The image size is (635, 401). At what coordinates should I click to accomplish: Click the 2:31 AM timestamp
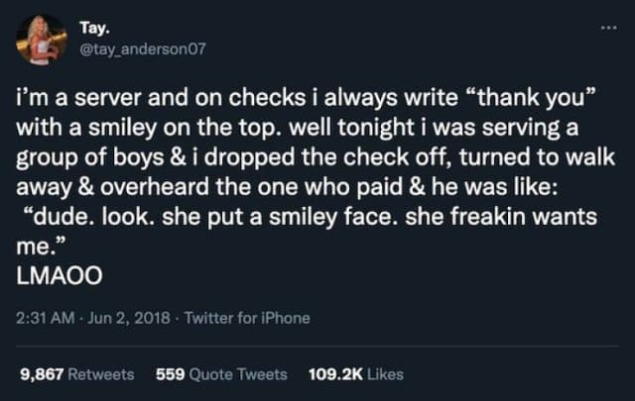pos(45,318)
